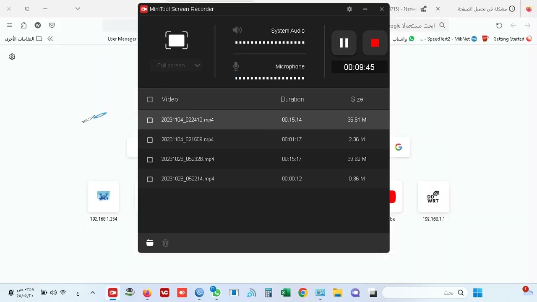Image resolution: width=537 pixels, height=302 pixels.
Task: Open MiniTool Screen Recorder from the taskbar
Action: [112, 293]
